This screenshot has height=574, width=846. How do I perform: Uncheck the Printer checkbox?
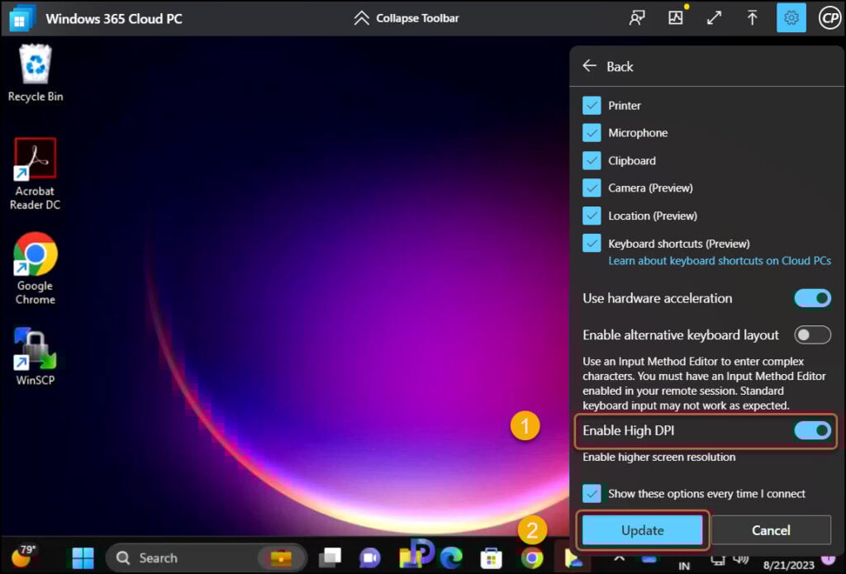coord(592,105)
